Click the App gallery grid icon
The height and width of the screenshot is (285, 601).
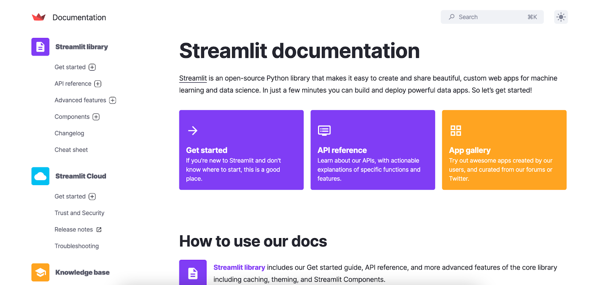456,130
